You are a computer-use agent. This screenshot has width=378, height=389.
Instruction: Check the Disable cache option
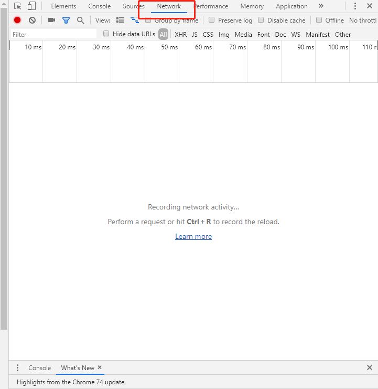(x=261, y=20)
